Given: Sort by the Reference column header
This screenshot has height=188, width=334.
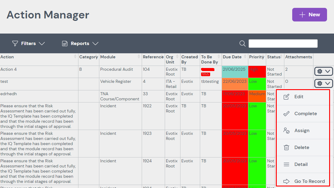Looking at the screenshot, I should tap(153, 57).
